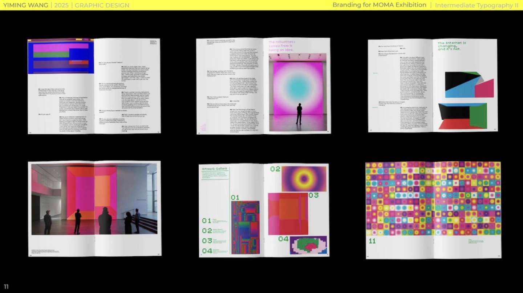
Task: Select the tall blue-red pixel artwork 01
Action: coord(245,227)
